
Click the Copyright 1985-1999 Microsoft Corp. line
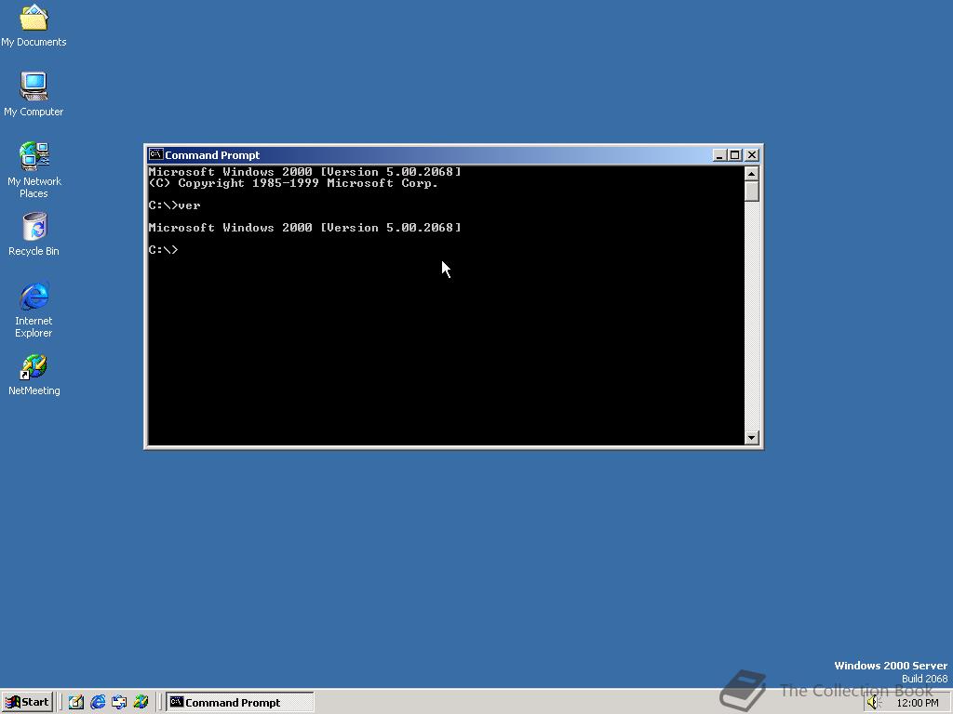pos(293,183)
